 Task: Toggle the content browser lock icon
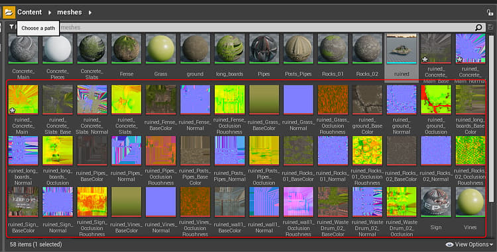point(490,13)
